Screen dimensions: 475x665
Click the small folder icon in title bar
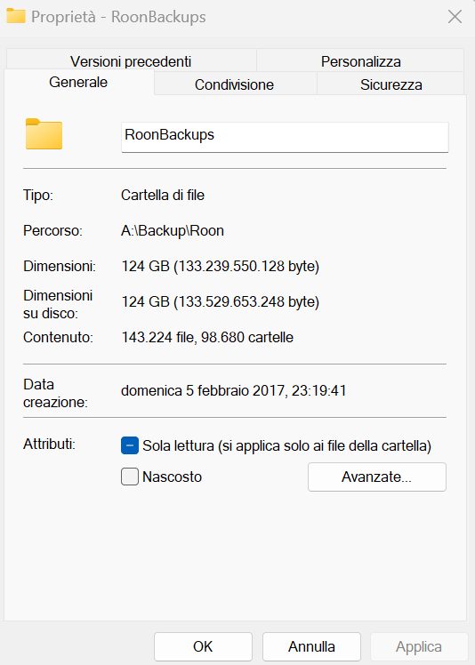(x=16, y=16)
